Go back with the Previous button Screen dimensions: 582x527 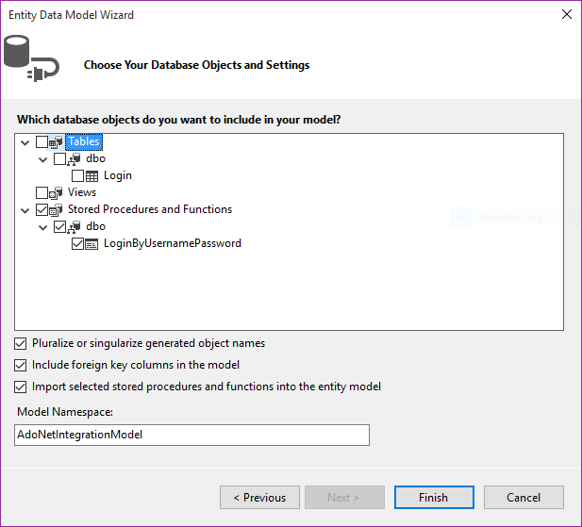tap(259, 498)
